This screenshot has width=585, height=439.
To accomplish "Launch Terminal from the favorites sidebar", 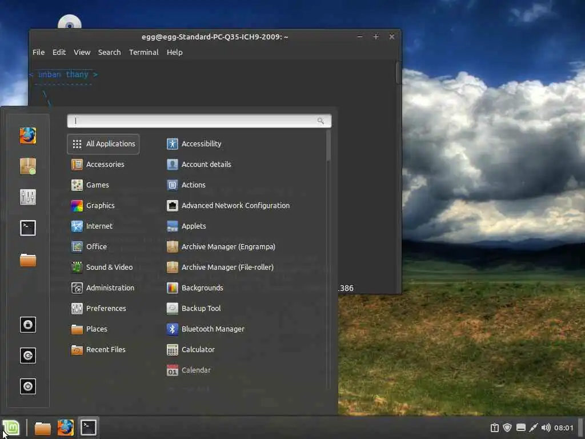I will pos(28,228).
